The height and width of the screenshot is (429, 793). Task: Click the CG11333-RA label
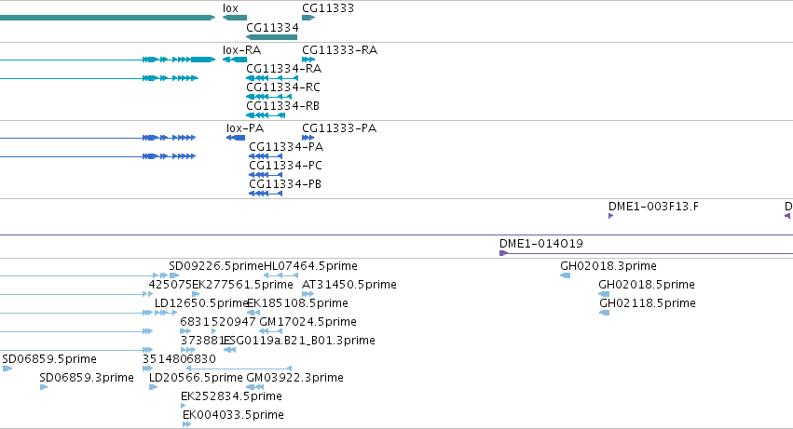(339, 50)
